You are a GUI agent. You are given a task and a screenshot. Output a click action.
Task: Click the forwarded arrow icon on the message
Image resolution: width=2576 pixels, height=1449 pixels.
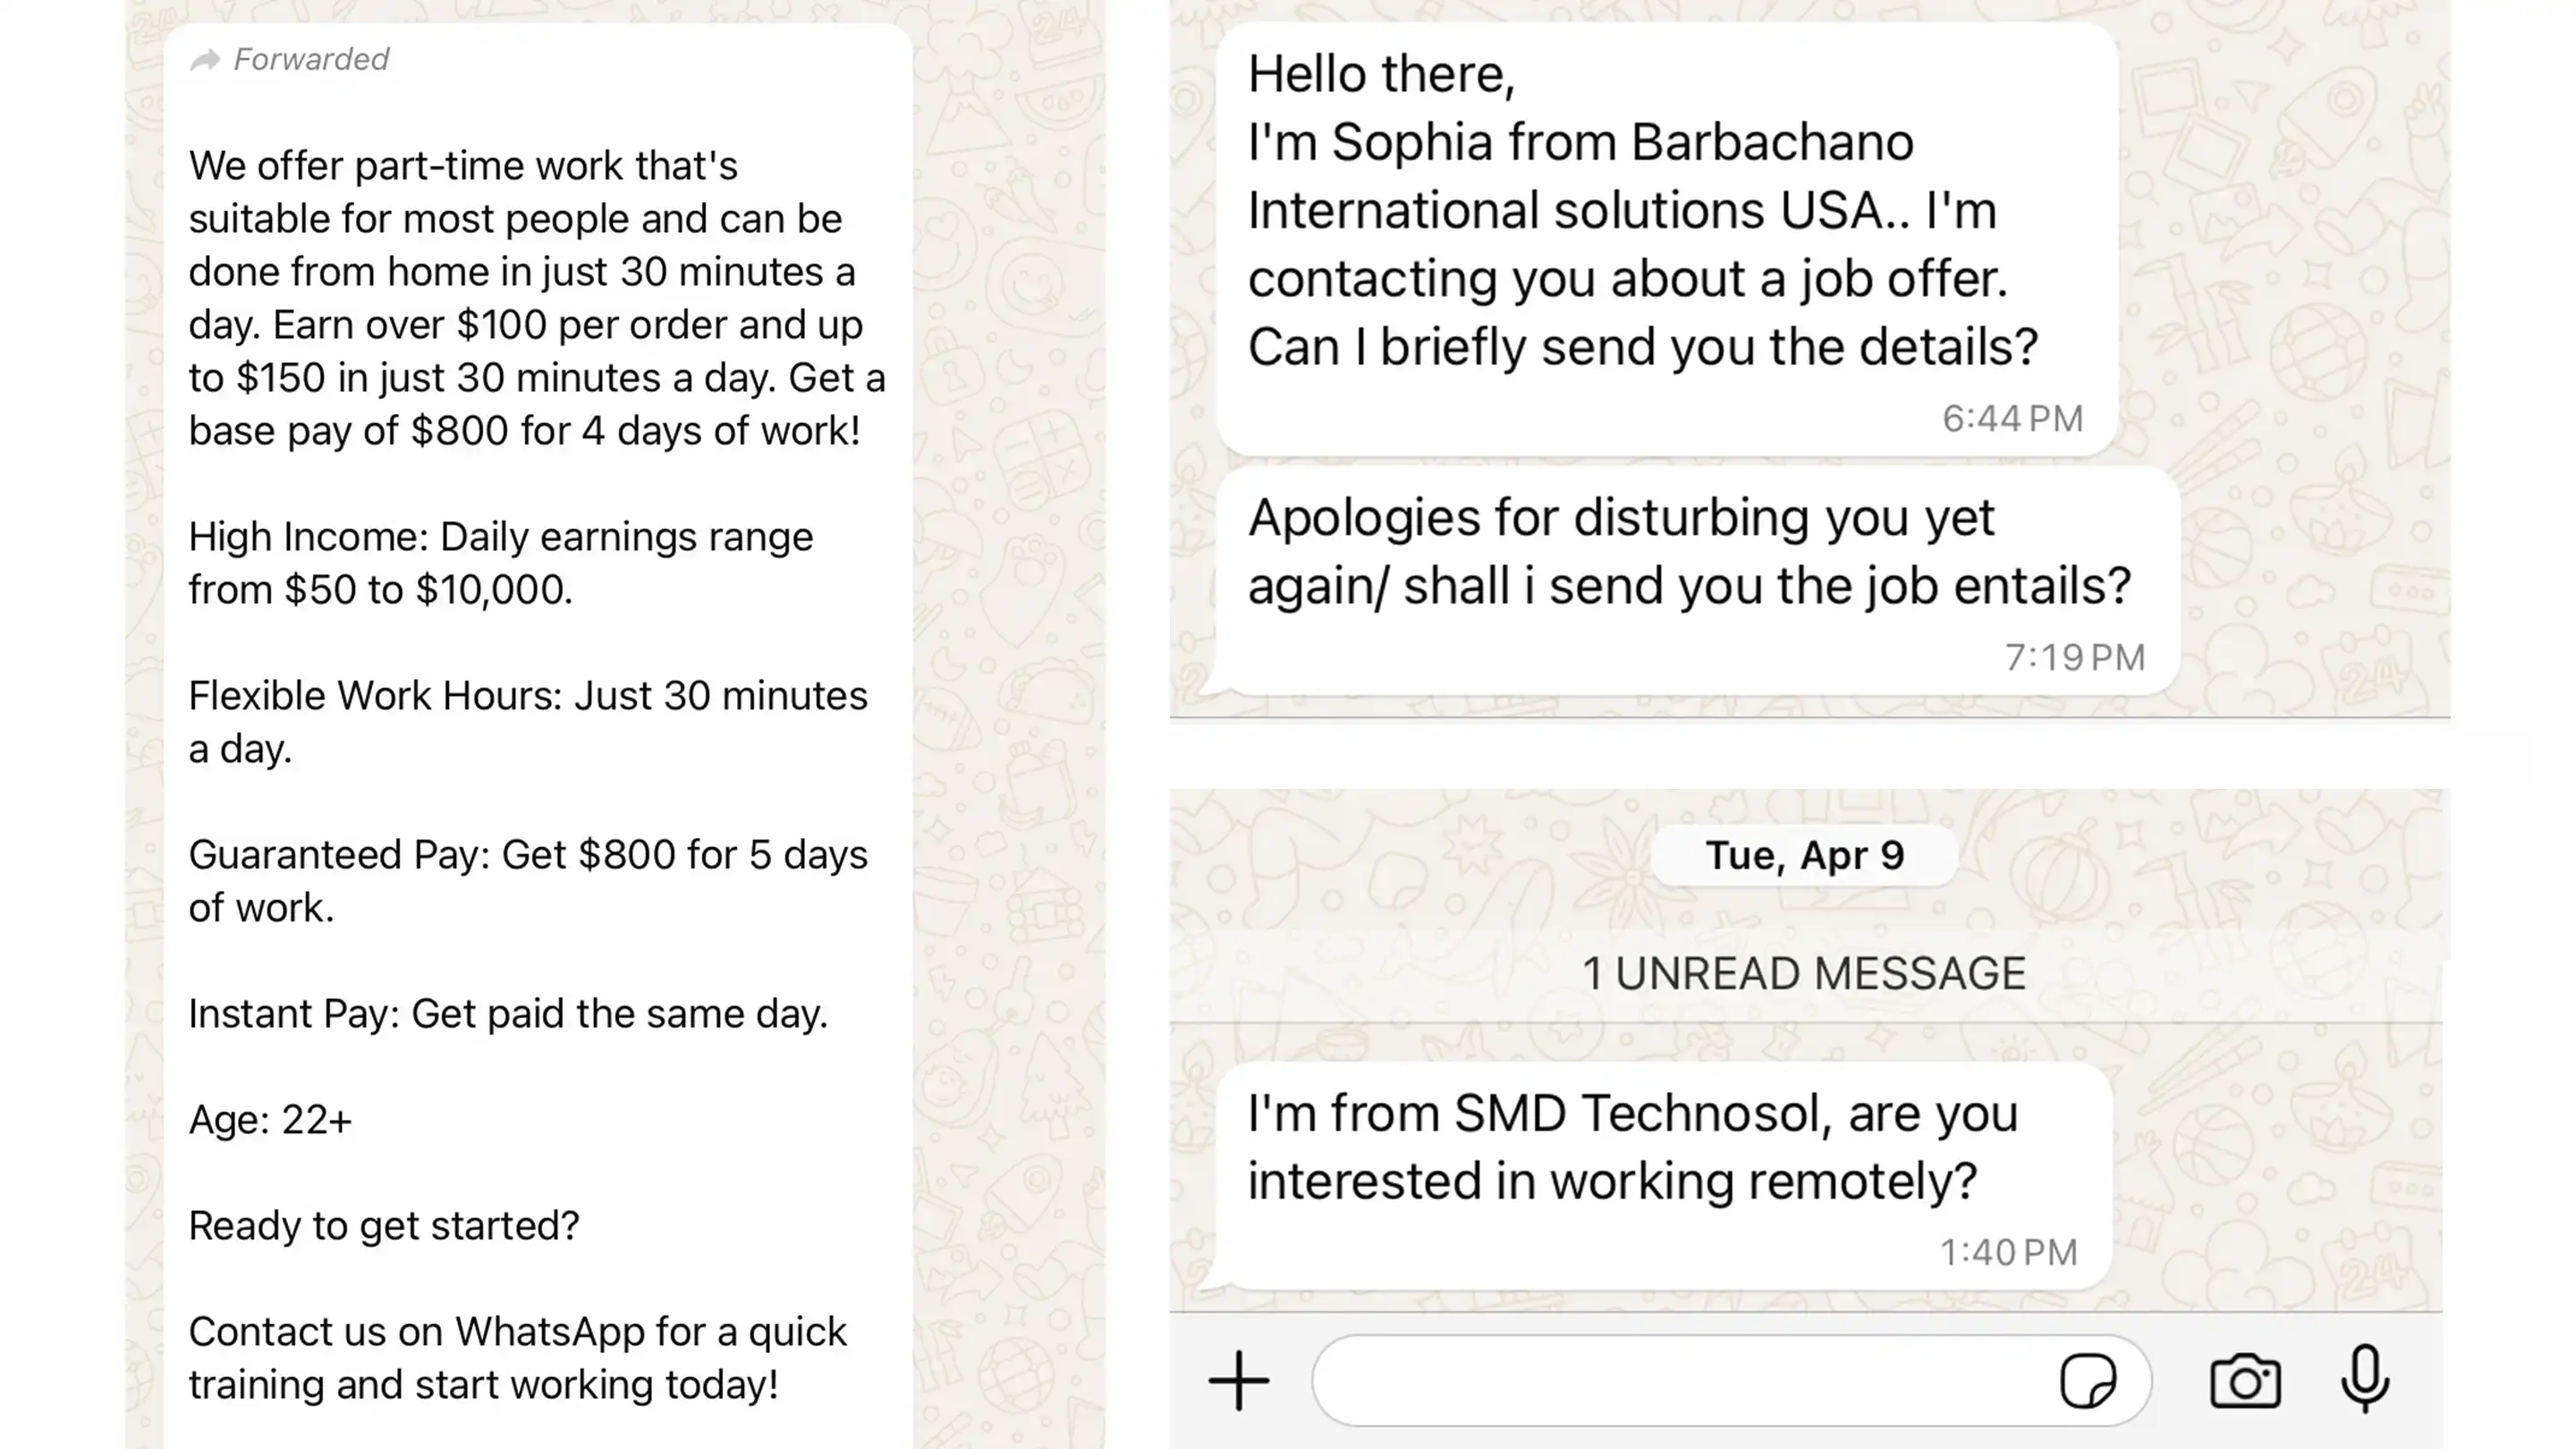[207, 59]
